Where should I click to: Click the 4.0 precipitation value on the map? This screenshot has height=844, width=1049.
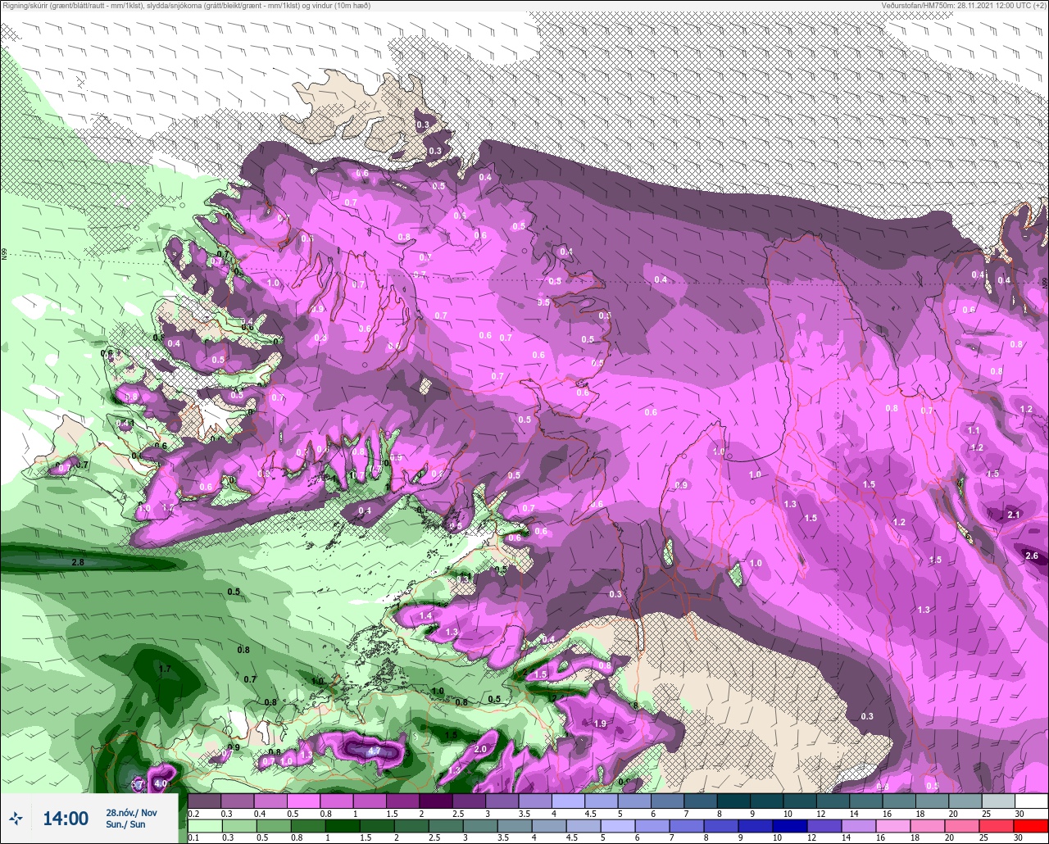point(161,783)
